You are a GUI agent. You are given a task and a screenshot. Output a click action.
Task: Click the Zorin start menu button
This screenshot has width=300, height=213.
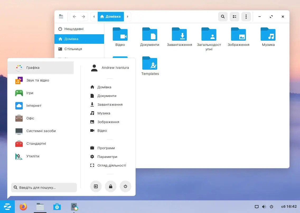7,206
